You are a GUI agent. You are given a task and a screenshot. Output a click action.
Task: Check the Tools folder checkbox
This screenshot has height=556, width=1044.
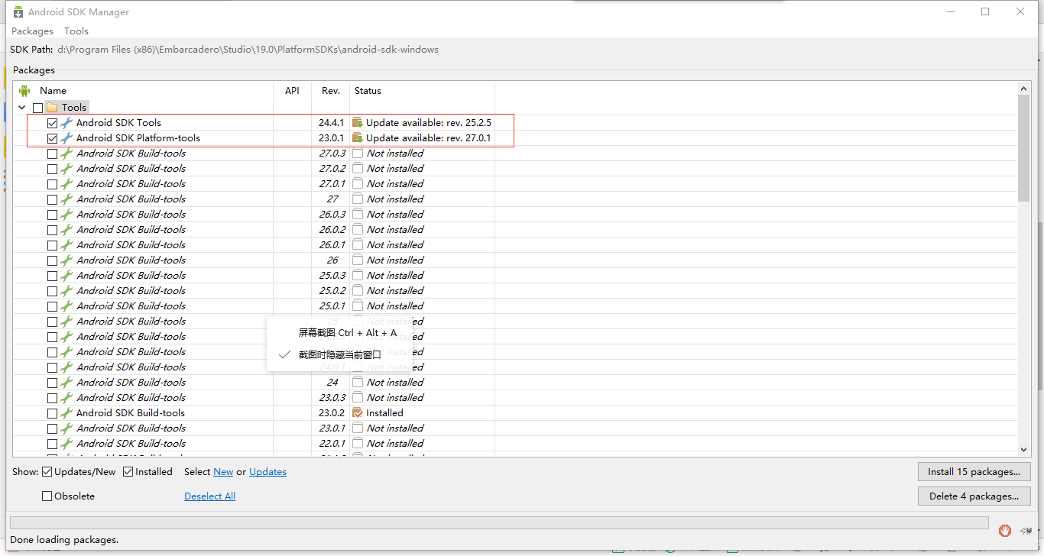[x=37, y=108]
